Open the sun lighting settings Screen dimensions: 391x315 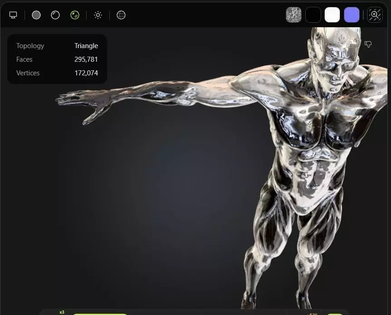(x=98, y=15)
